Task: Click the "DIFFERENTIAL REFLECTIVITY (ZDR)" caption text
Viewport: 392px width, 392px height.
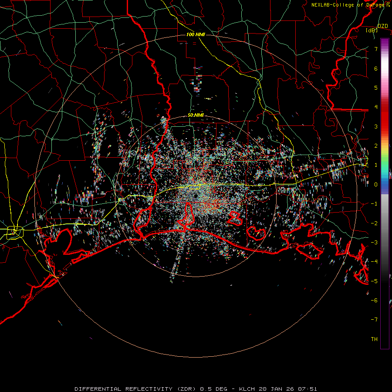Action: (x=136, y=389)
